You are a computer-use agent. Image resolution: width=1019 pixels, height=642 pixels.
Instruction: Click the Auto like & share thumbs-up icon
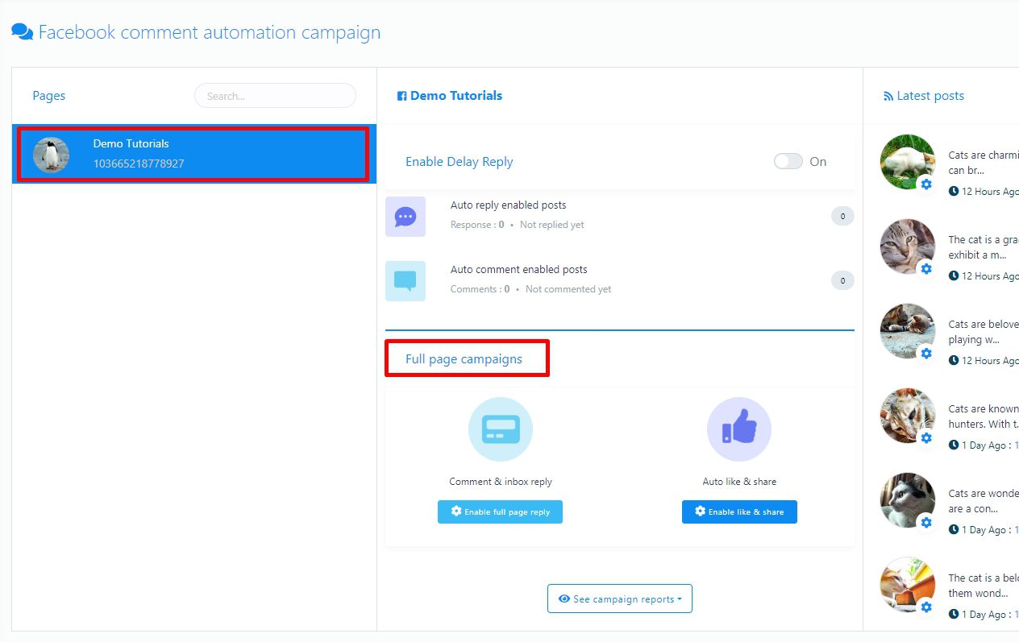coord(738,429)
